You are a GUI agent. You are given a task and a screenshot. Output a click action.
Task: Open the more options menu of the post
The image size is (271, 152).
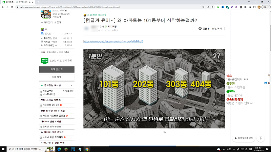click(225, 29)
